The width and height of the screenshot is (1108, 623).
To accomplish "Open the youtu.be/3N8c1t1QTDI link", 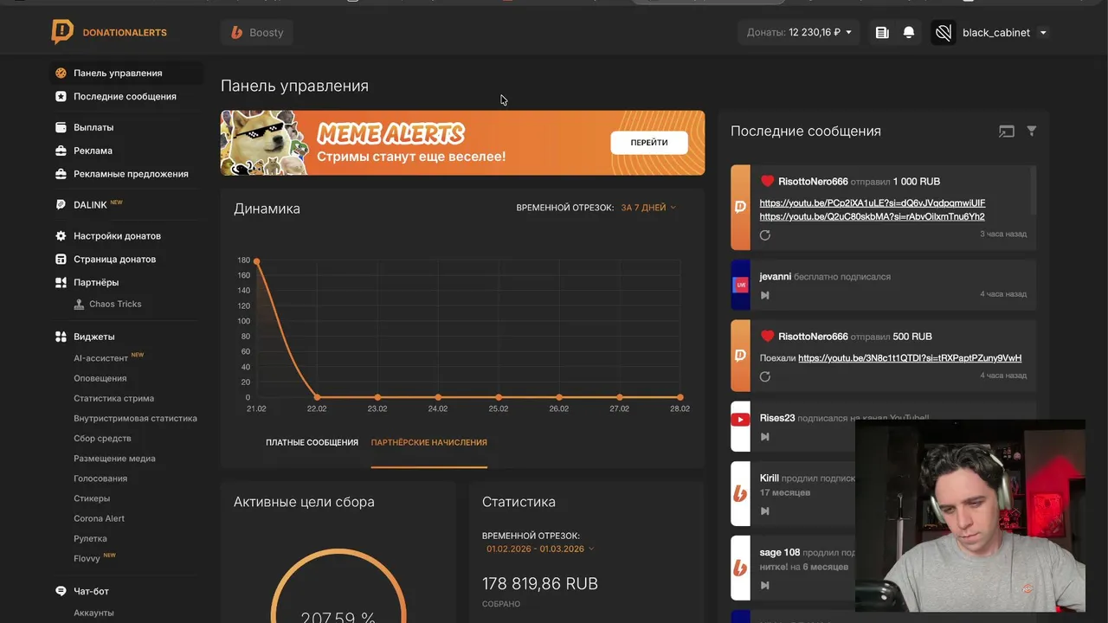I will coord(910,358).
